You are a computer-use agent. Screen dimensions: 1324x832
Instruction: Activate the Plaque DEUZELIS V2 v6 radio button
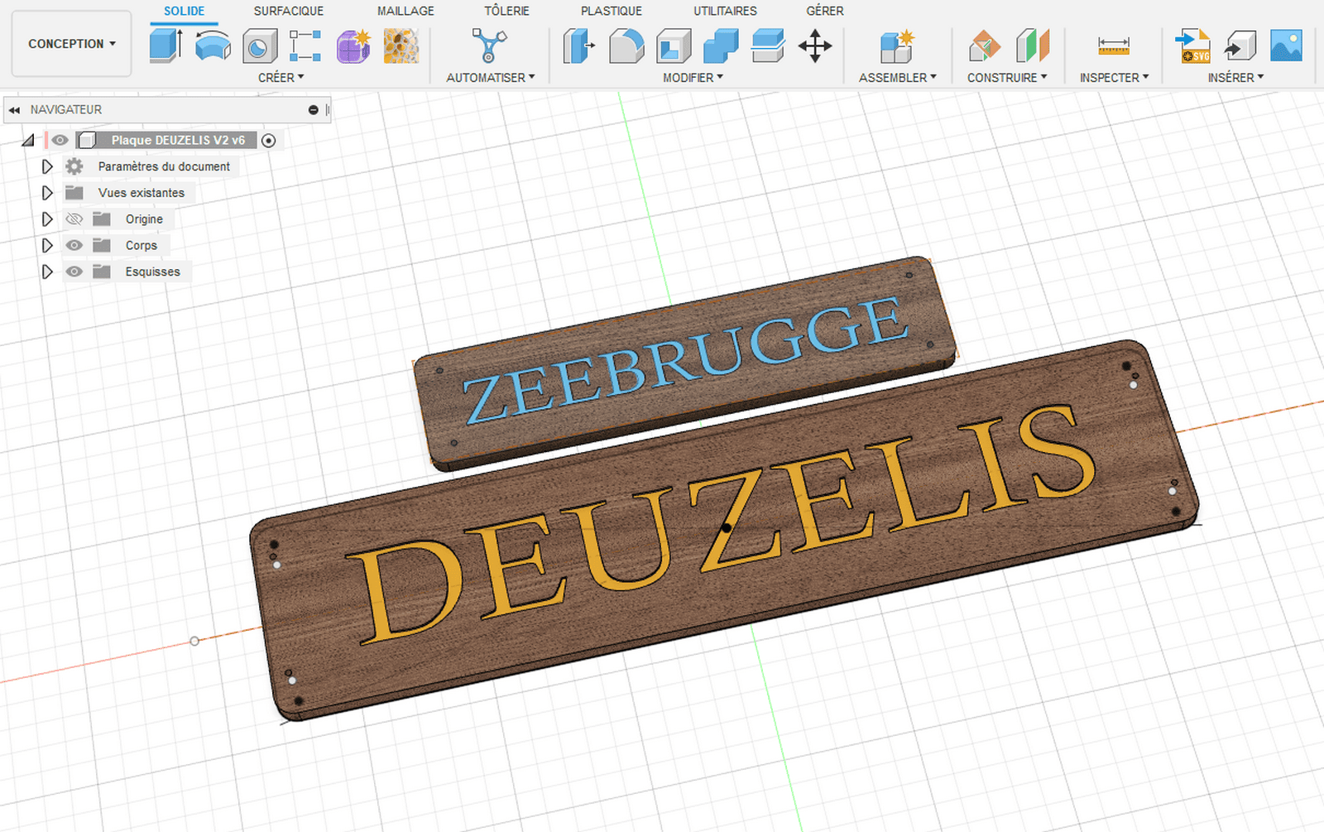(x=268, y=141)
